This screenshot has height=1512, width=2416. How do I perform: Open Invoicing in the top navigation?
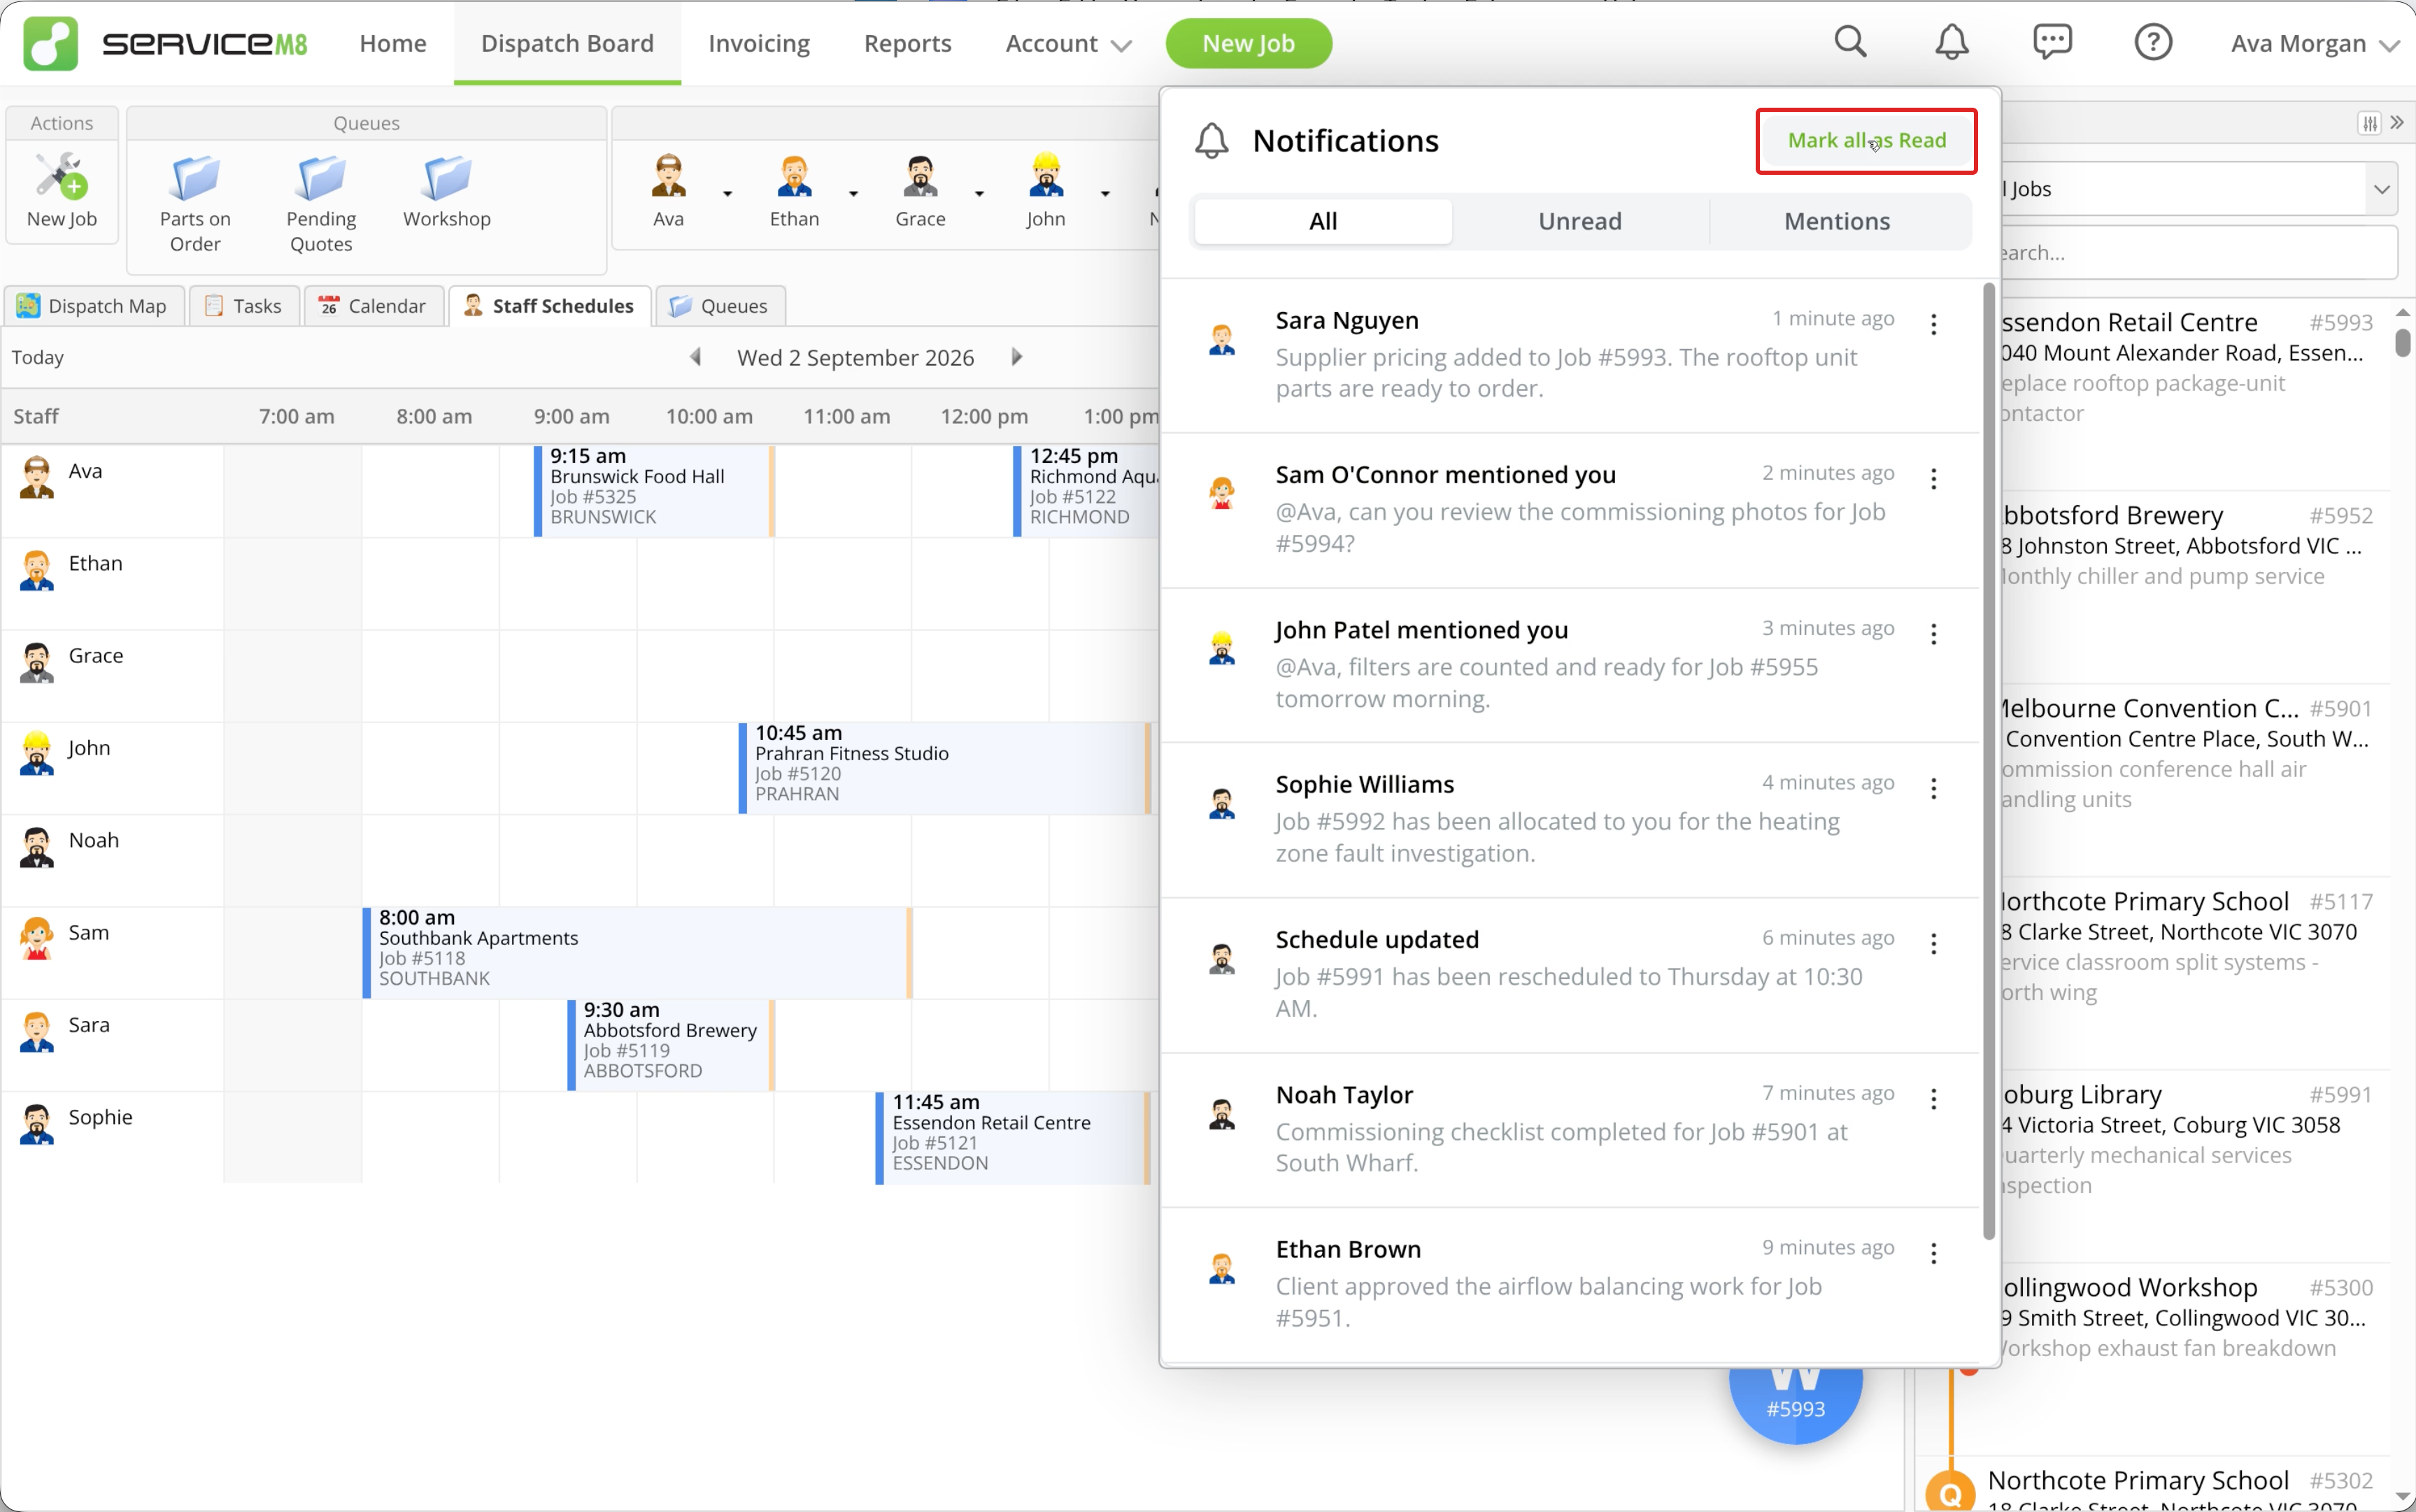(x=759, y=43)
